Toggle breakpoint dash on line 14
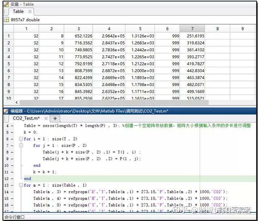The height and width of the screenshot is (221, 258). [x=12, y=192]
